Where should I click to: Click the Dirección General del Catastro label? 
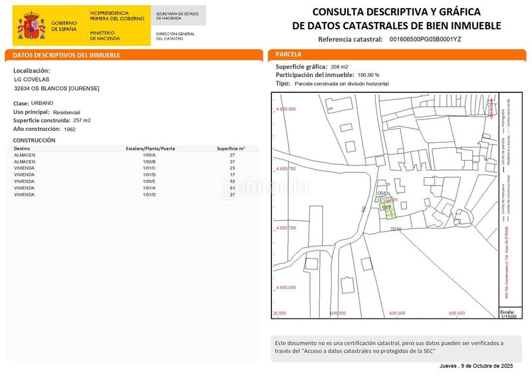click(176, 37)
